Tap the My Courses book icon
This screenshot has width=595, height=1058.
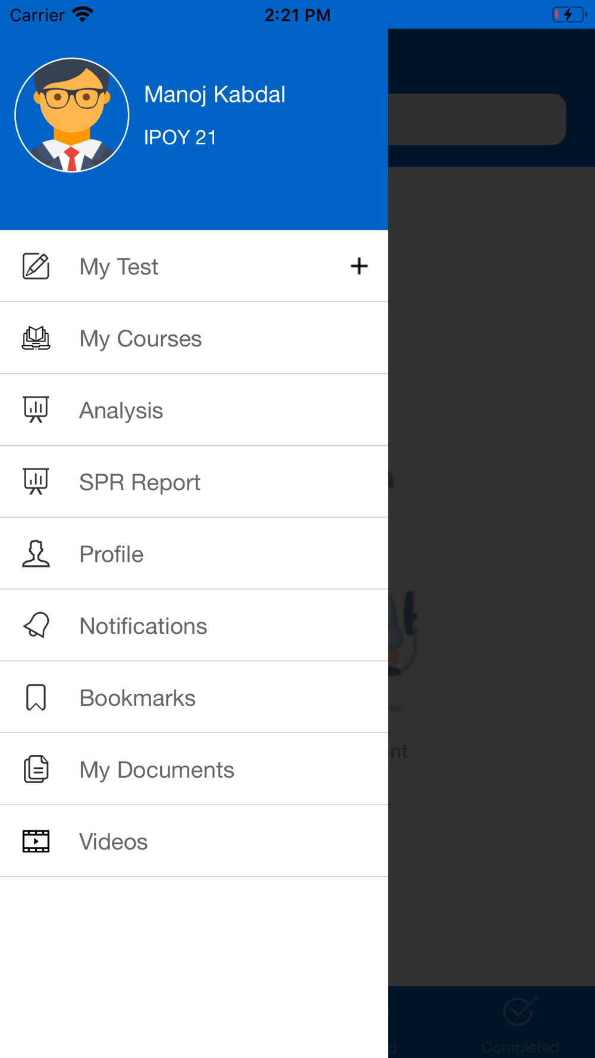pos(36,338)
